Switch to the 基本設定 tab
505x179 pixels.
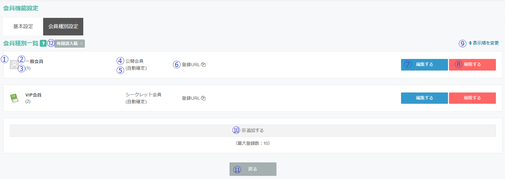tap(23, 27)
